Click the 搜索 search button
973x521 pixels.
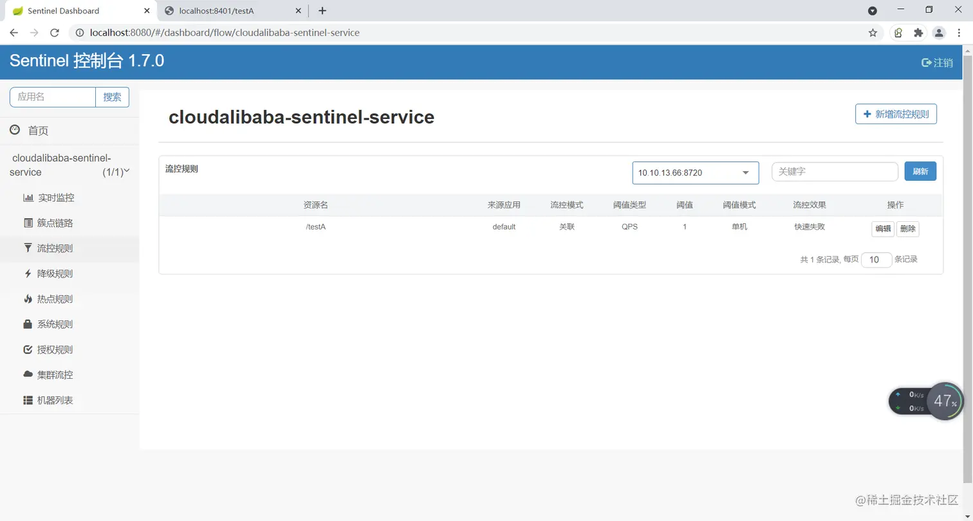[x=113, y=97]
